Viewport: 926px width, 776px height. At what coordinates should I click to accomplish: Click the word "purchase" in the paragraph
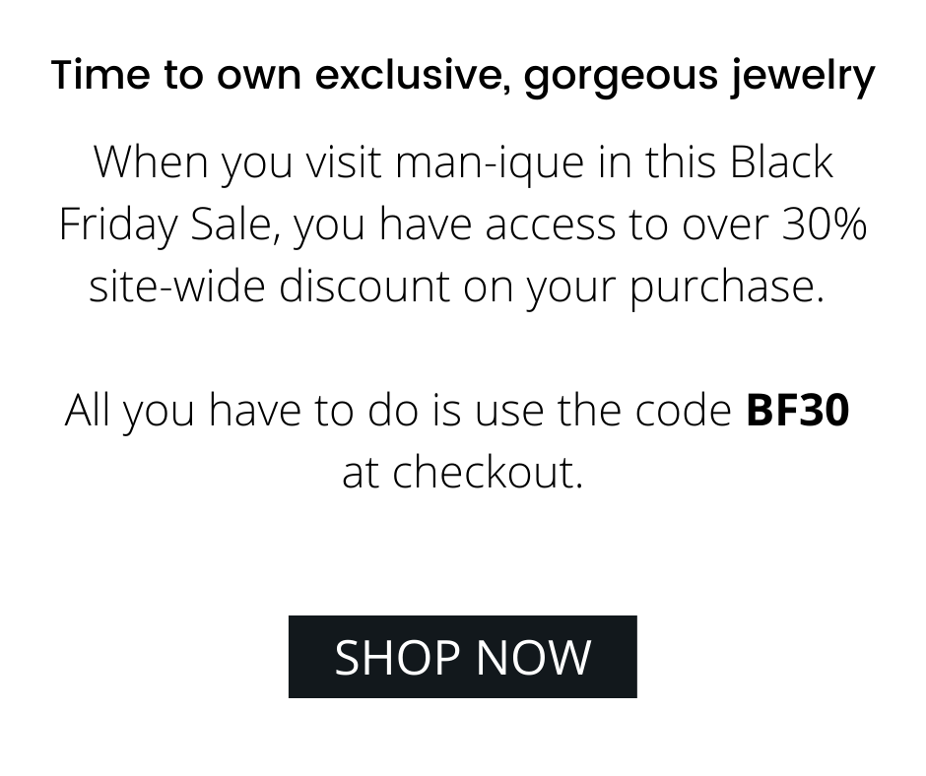[x=724, y=287]
